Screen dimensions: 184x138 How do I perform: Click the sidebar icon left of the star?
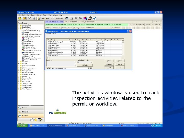[x=32, y=120]
